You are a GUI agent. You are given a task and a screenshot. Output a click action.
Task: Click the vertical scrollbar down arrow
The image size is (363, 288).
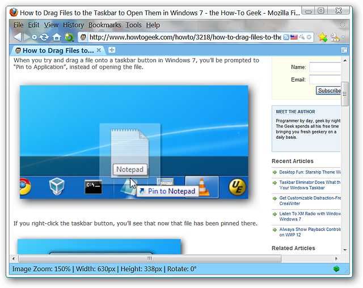click(x=345, y=250)
